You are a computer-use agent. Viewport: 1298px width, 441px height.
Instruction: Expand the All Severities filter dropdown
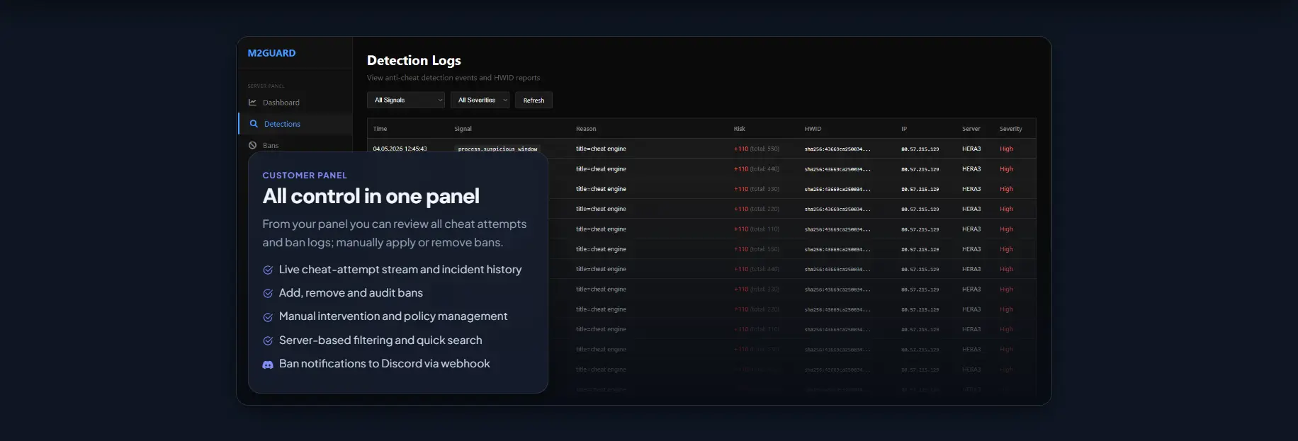[x=480, y=100]
